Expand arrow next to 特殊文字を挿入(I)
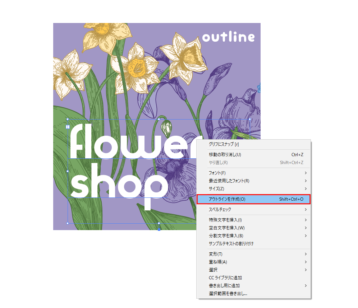Screen dimensions: 358x308 coord(306,220)
